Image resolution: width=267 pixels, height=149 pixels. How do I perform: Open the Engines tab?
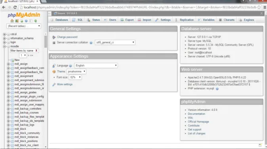pyautogui.click(x=246, y=20)
